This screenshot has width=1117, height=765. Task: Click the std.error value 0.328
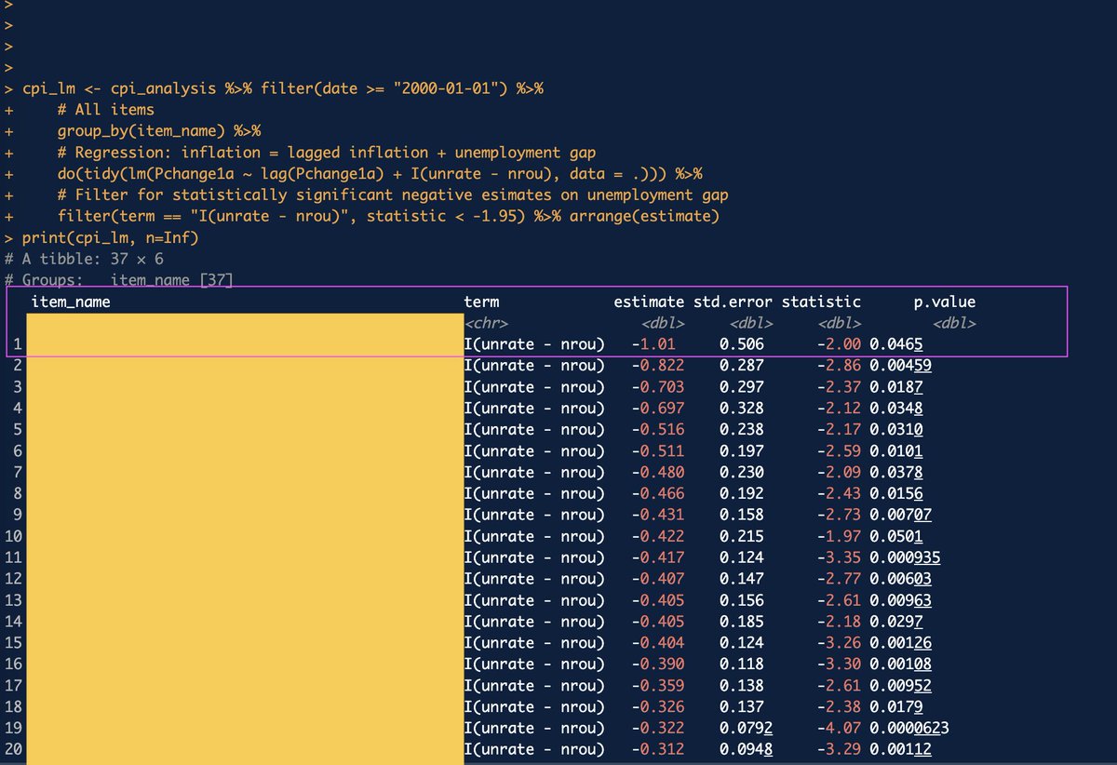(742, 409)
